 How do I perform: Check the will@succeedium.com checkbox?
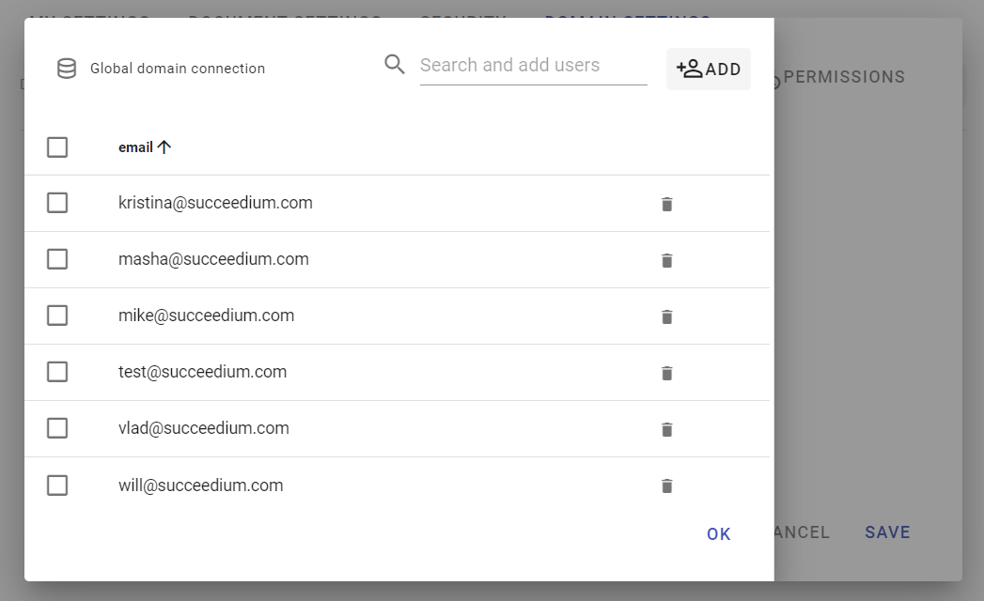(x=57, y=485)
